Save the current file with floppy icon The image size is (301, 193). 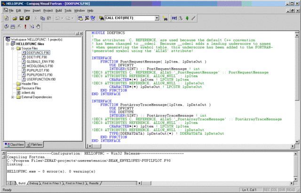21,18
